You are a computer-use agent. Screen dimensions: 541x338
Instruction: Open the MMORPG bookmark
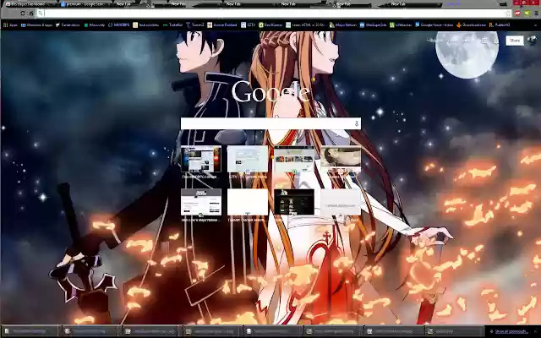point(119,25)
